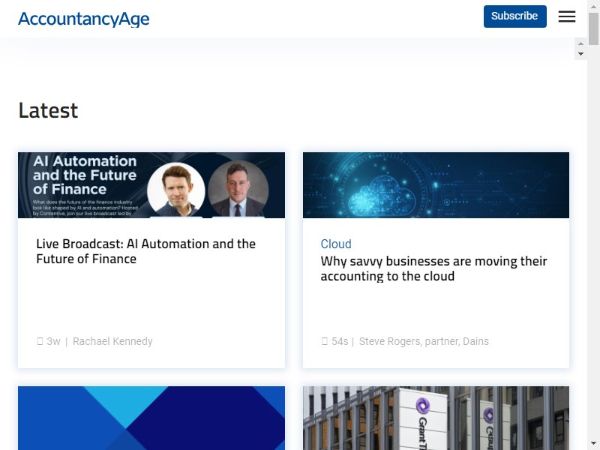
Task: Click the inner banner scroll down arrow
Action: click(x=580, y=54)
